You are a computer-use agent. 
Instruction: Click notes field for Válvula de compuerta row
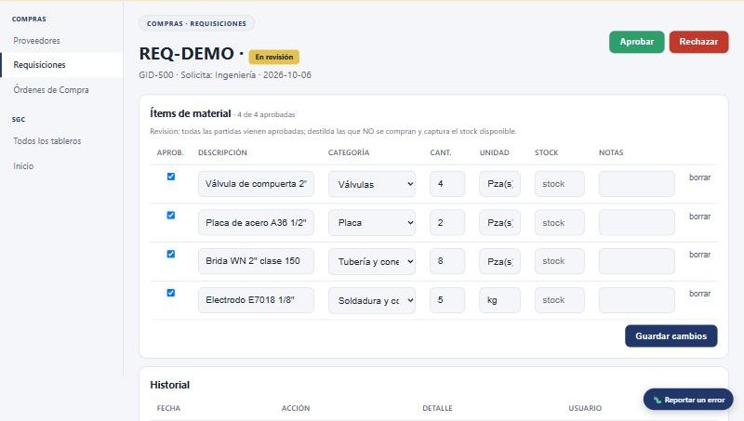tap(637, 184)
